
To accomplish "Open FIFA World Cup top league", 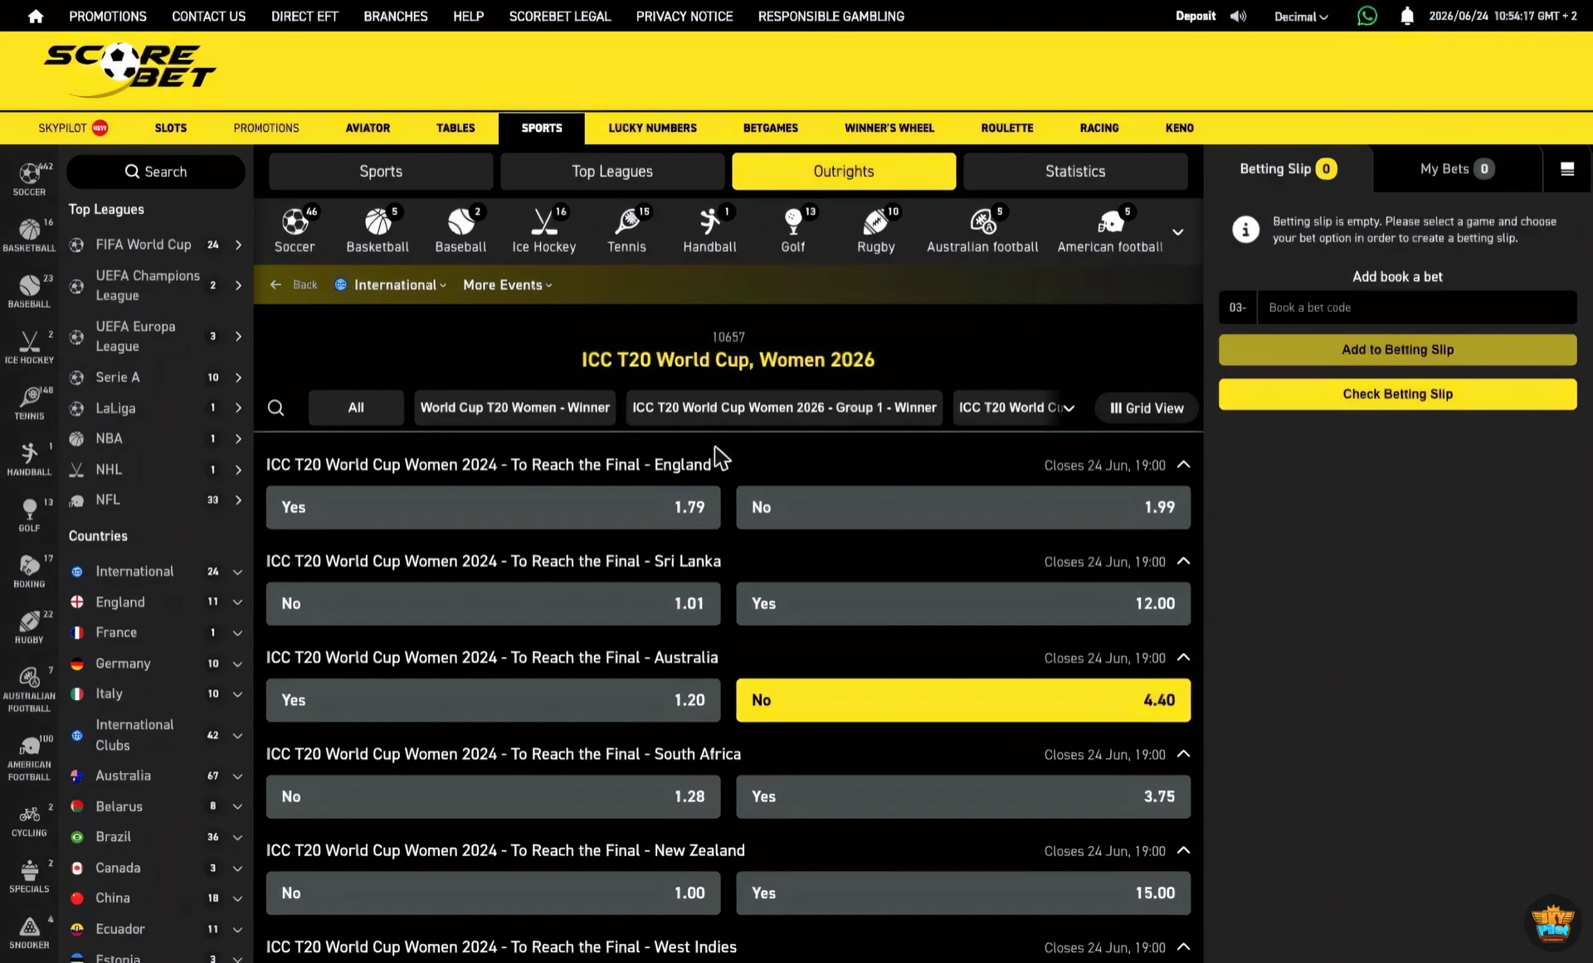I will 156,245.
